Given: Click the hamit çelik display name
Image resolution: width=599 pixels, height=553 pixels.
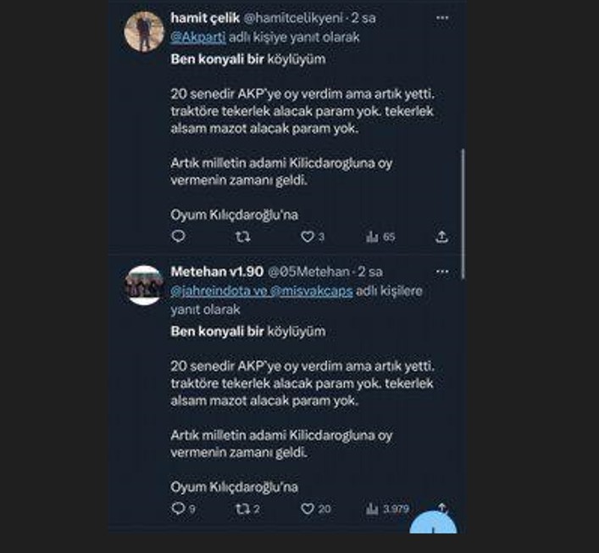Looking at the screenshot, I should click(x=206, y=19).
